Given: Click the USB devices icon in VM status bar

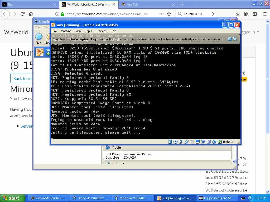Looking at the screenshot, I should tap(186, 142).
